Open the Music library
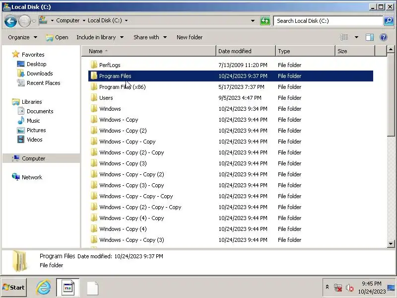The height and width of the screenshot is (298, 397). click(x=33, y=121)
